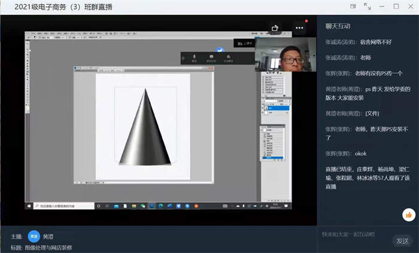
Task: Open the three-dots more options menu
Action: click(x=299, y=28)
